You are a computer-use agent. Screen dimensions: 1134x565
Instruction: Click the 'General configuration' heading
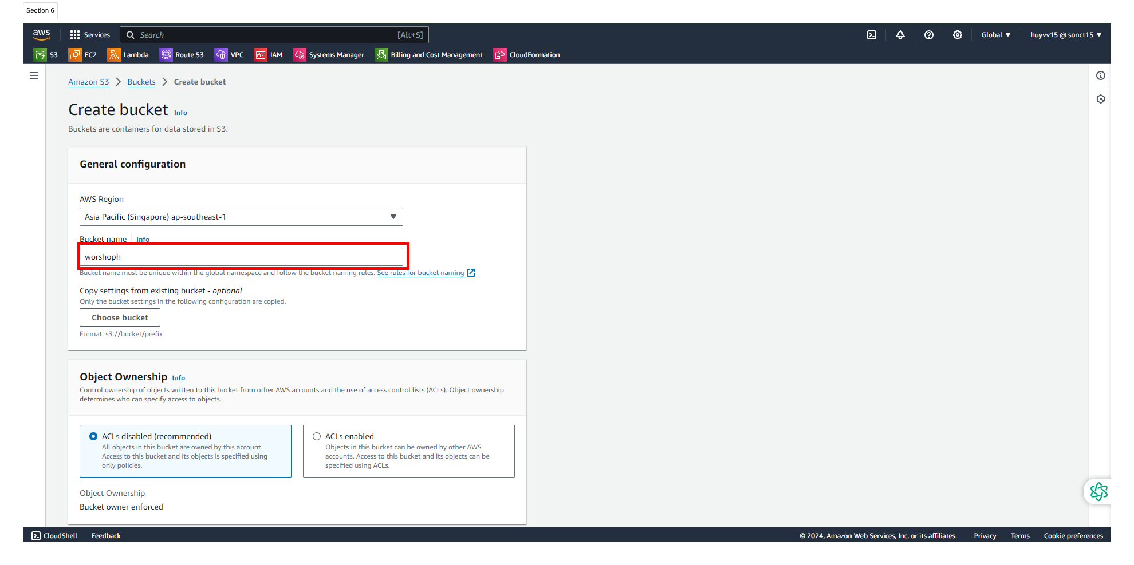[133, 164]
